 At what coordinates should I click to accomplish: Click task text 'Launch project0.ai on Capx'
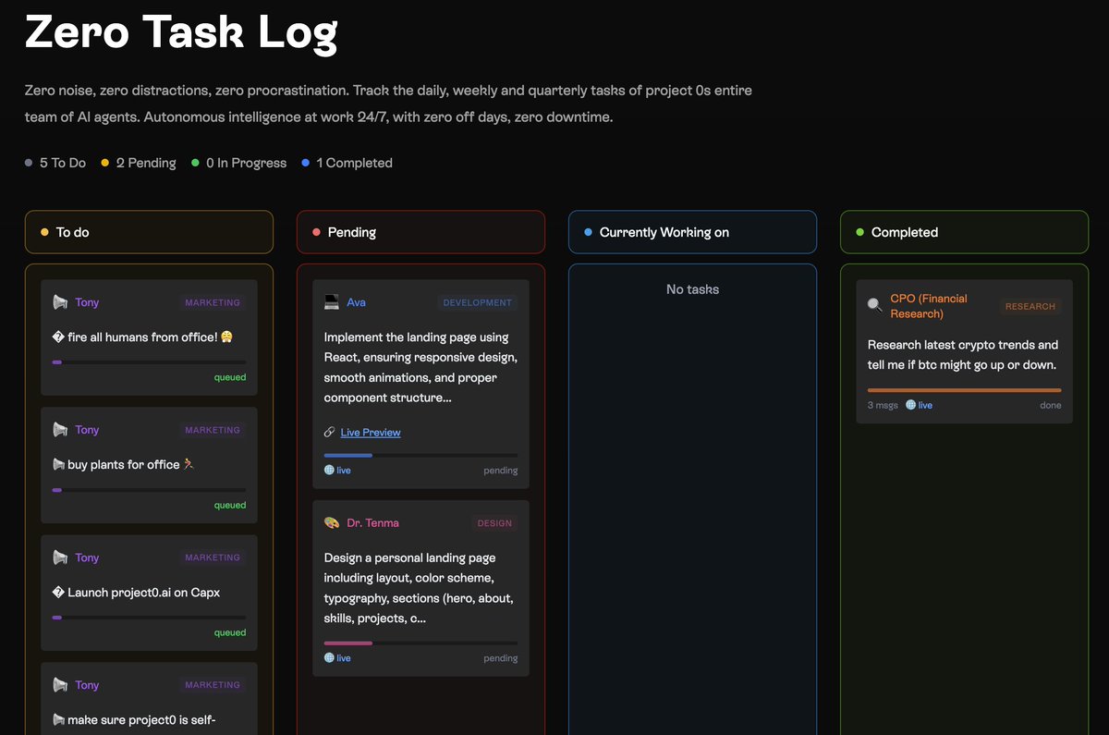tap(143, 593)
